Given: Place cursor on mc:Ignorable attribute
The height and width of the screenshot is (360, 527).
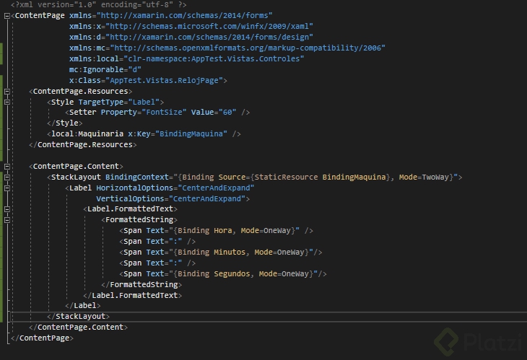Looking at the screenshot, I should pyautogui.click(x=97, y=69).
